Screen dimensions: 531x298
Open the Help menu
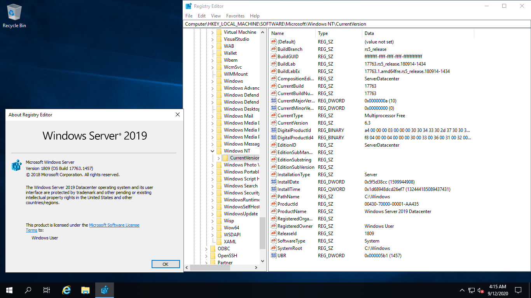coord(255,16)
